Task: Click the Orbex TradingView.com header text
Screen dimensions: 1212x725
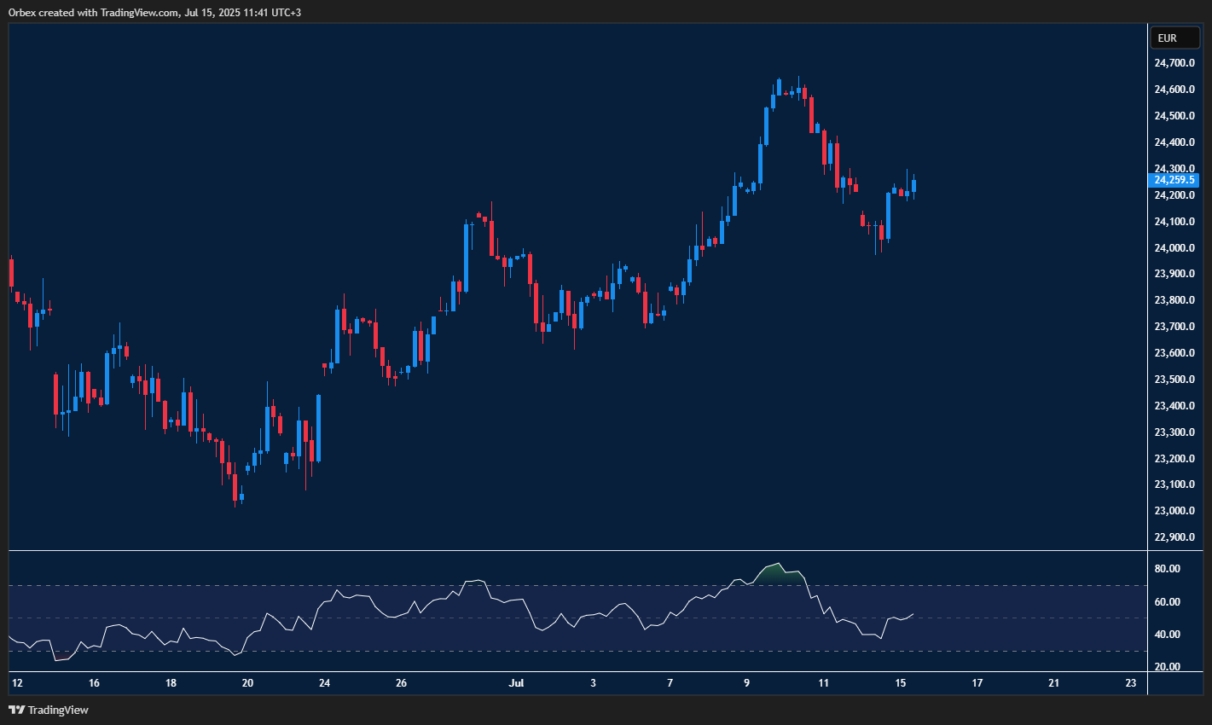Action: click(154, 12)
